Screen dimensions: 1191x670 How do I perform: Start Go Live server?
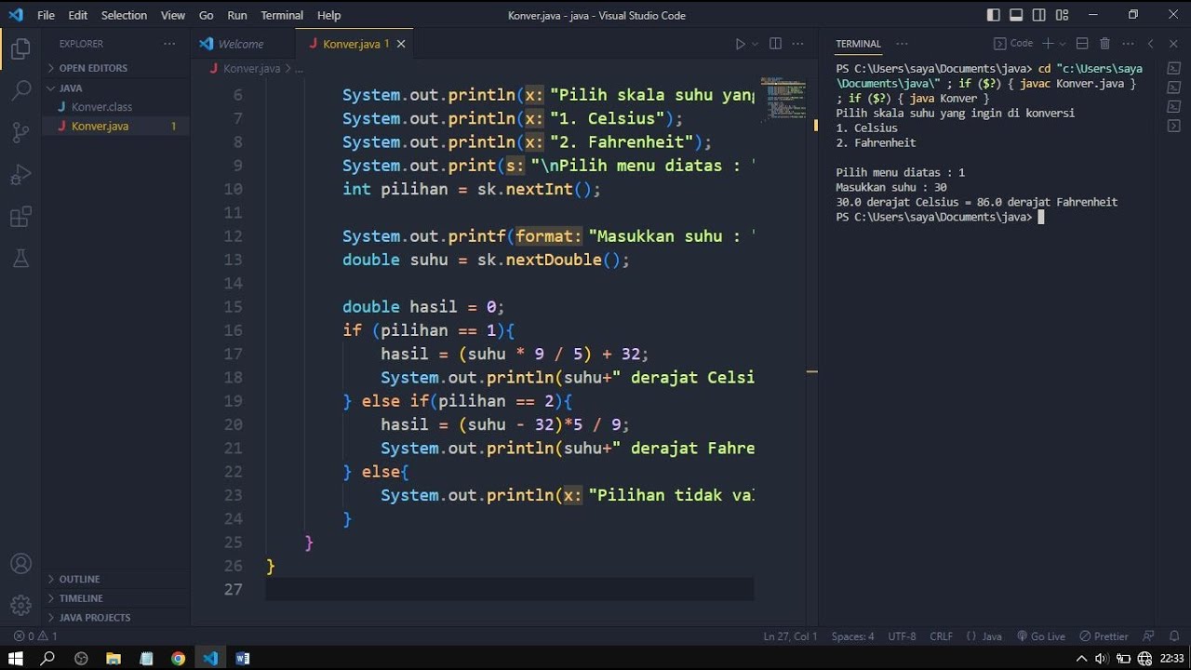tap(1040, 636)
